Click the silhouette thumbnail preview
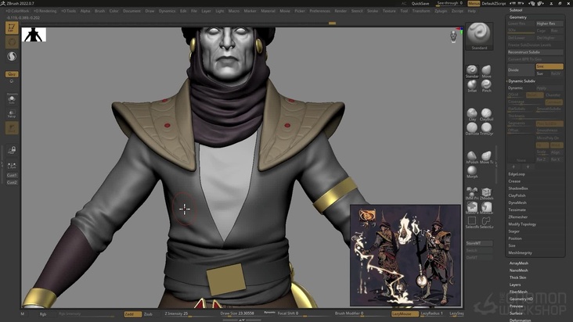Image resolution: width=573 pixels, height=322 pixels. pyautogui.click(x=34, y=34)
